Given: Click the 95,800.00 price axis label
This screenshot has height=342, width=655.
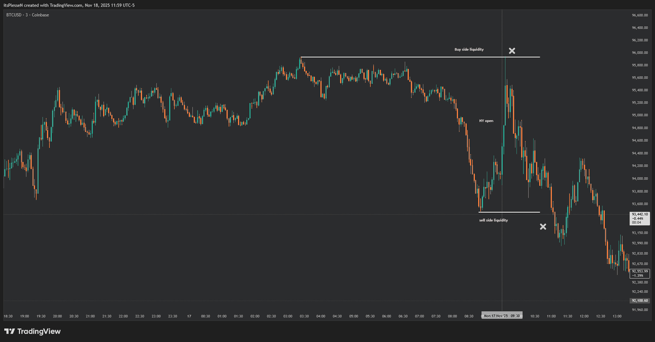Looking at the screenshot, I should (x=640, y=65).
